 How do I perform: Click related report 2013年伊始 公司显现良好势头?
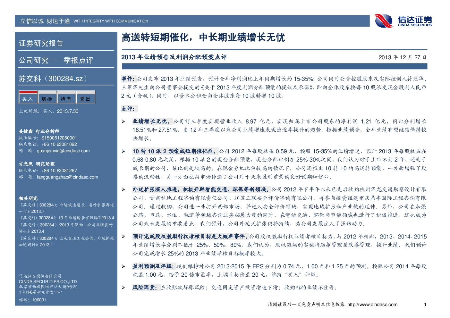66,228
